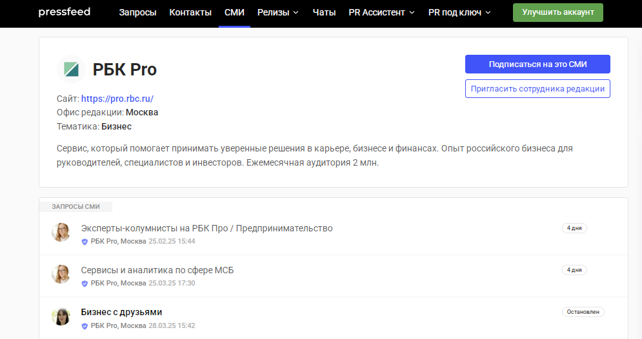This screenshot has height=339, width=642.
Task: Click verified shield icon in Бизнес с друзьями row
Action: coord(85,326)
